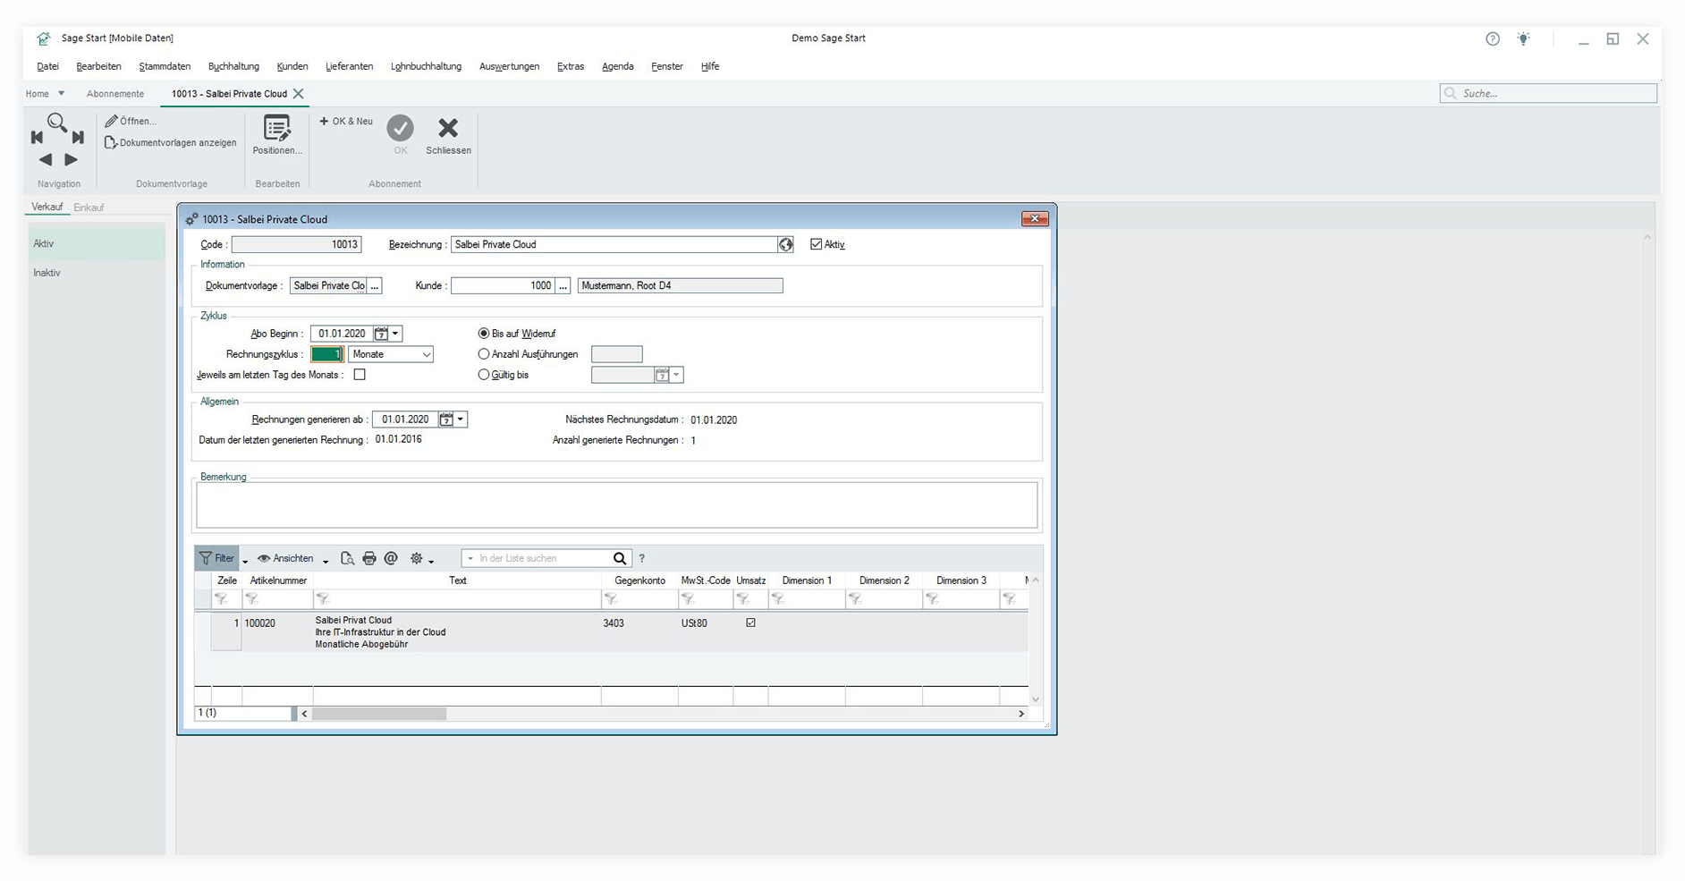
Task: Click ellipsis button beside Dokumentvorlage field
Action: 375,285
